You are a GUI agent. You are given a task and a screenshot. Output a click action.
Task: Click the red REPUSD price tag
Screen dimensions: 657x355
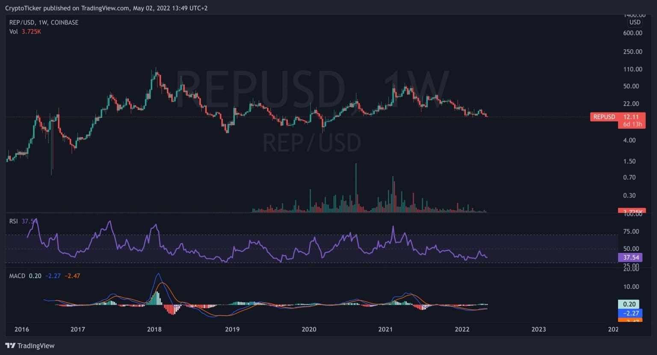coord(604,117)
